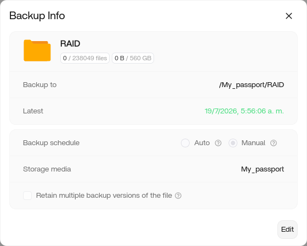Select the Manual backup schedule radio

[x=233, y=143]
